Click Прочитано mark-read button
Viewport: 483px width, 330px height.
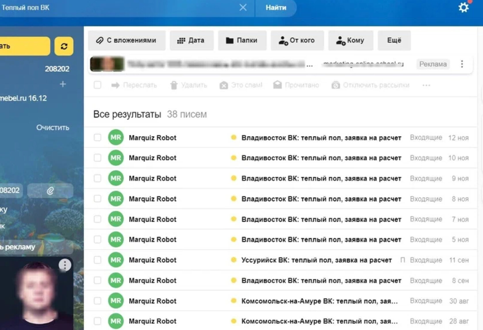click(x=296, y=85)
